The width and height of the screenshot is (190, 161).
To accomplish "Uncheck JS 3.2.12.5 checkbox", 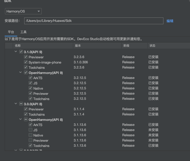I will click(x=30, y=83).
